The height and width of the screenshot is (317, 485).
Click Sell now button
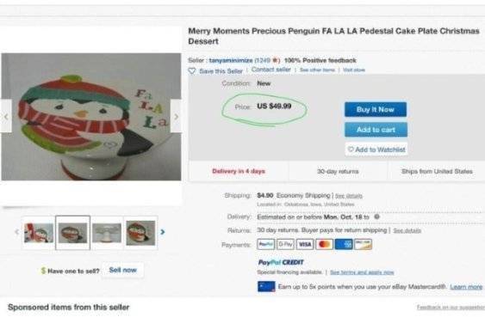click(x=123, y=270)
